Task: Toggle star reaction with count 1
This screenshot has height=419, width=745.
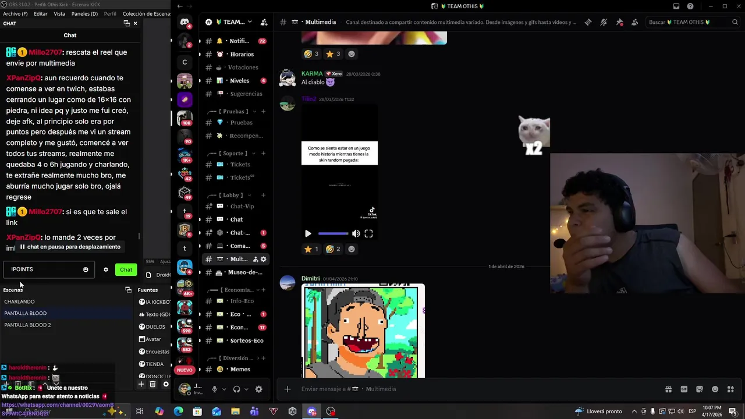Action: [x=311, y=249]
